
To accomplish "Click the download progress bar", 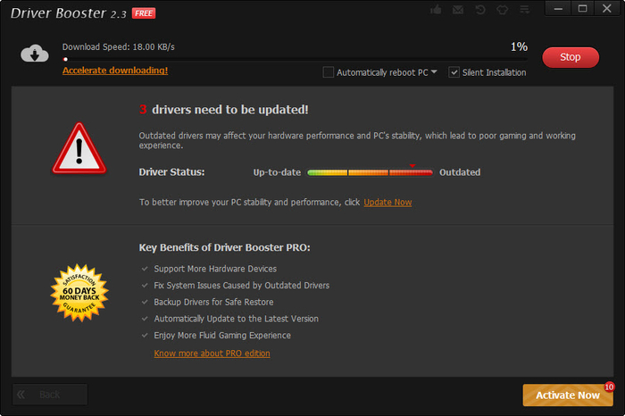I will (x=295, y=60).
